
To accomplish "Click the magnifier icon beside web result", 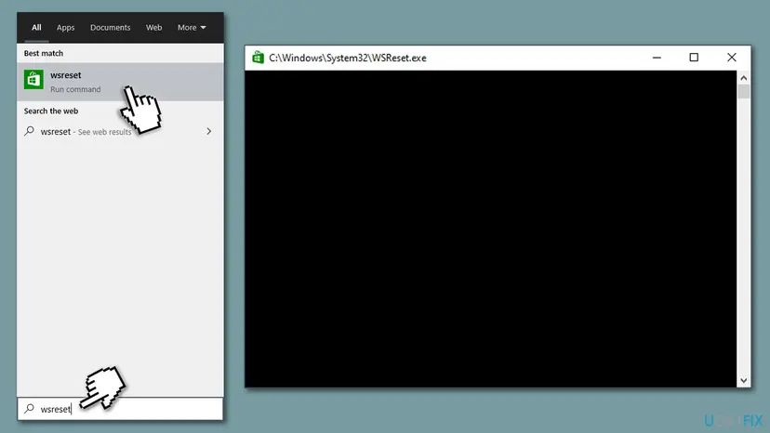I will tap(30, 131).
